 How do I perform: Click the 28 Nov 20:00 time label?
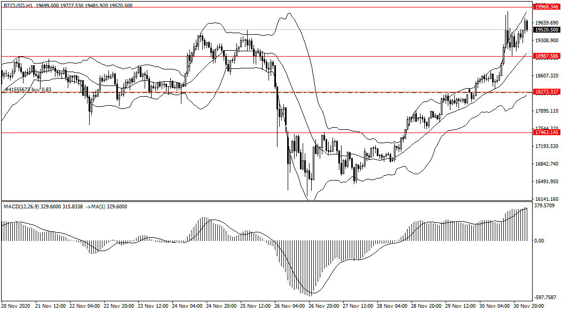(428, 307)
